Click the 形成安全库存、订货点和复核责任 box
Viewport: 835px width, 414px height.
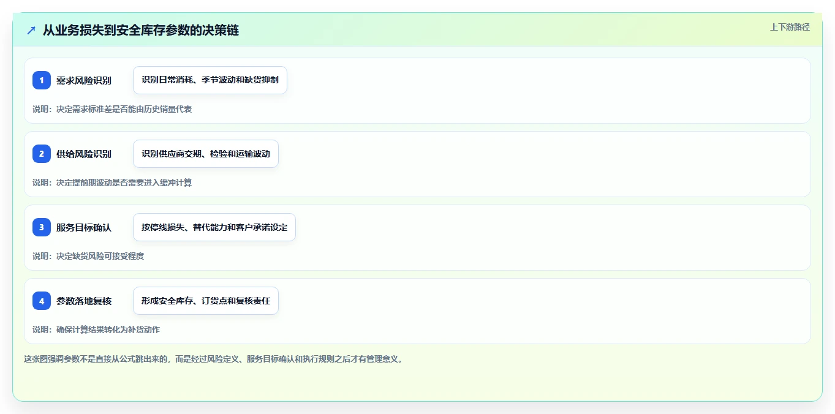tap(206, 301)
